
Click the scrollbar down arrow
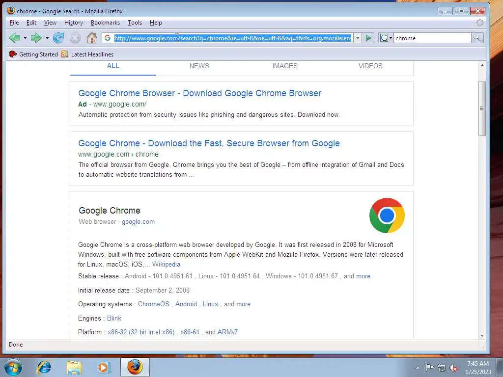(x=482, y=336)
